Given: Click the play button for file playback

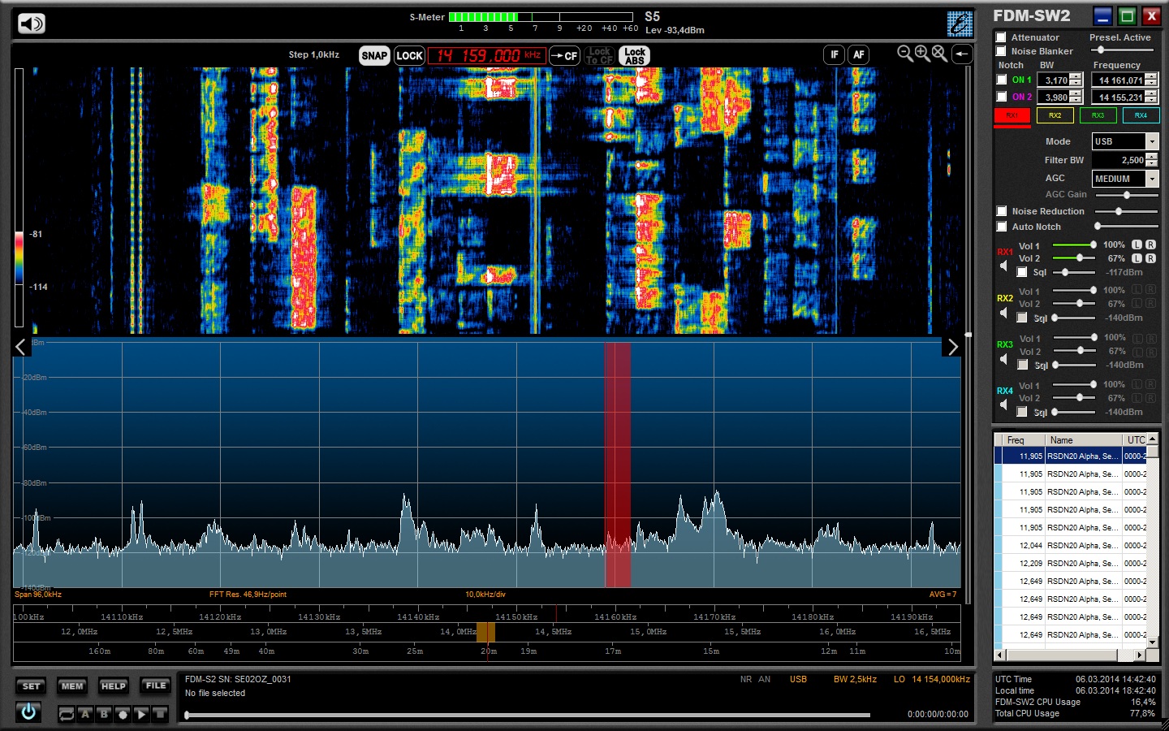Looking at the screenshot, I should pos(141,714).
